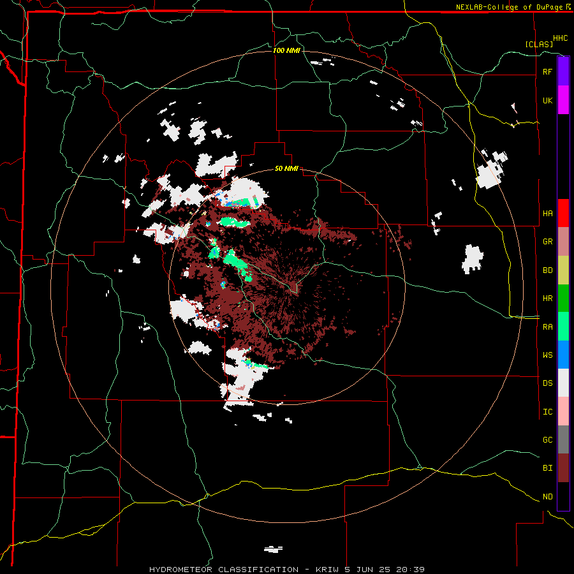Click the HR heavy rain green swatch
Image resolution: width=574 pixels, height=574 pixels.
point(563,298)
